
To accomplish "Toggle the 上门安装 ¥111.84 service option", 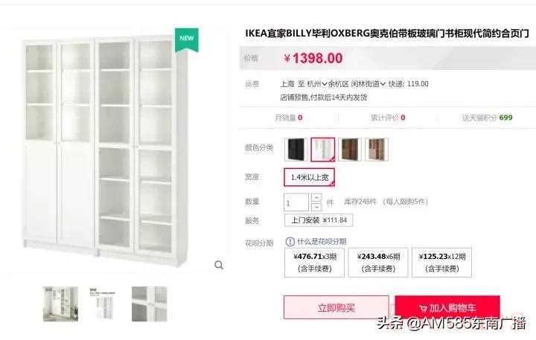I will [x=319, y=220].
